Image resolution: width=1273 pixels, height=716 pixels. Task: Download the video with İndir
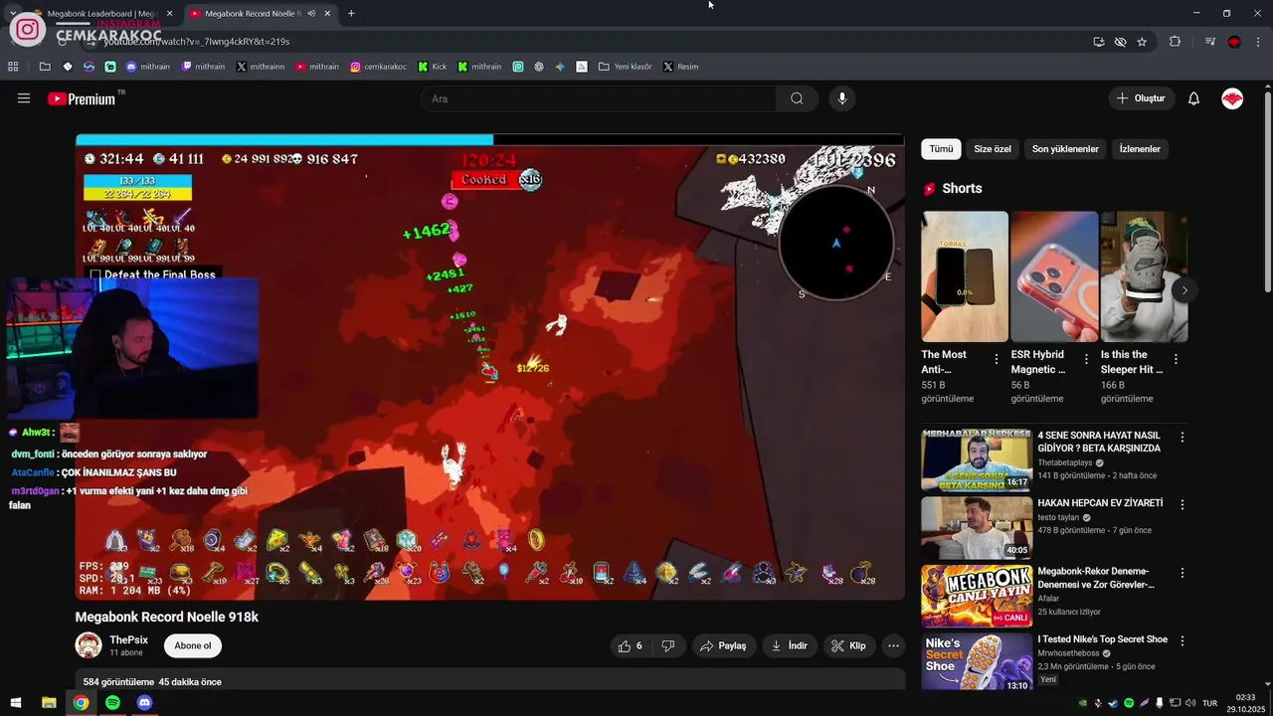790,645
